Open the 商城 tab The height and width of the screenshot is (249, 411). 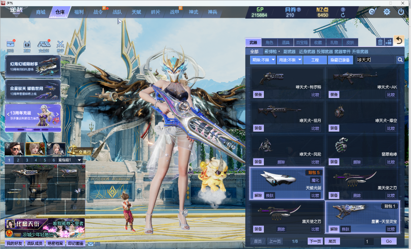tap(41, 12)
